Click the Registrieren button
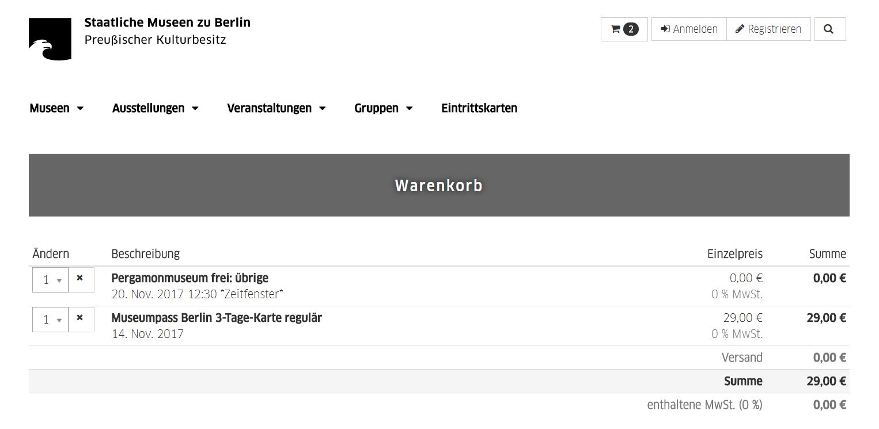The width and height of the screenshot is (879, 429). 768,29
